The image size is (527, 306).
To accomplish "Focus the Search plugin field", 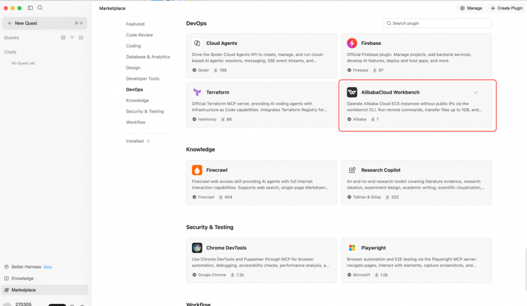I will (437, 23).
